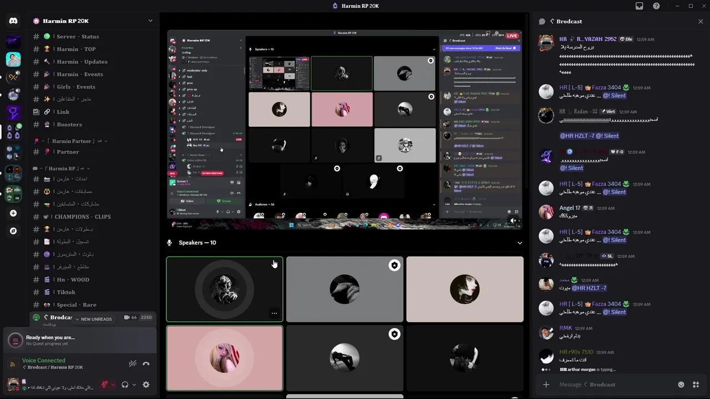Click the chat thread bubble icon by Brodcast

click(x=542, y=21)
